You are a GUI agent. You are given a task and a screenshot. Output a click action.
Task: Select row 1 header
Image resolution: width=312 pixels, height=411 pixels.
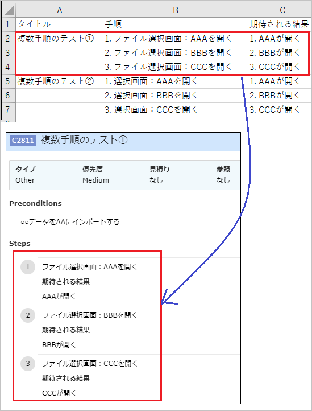coord(9,24)
